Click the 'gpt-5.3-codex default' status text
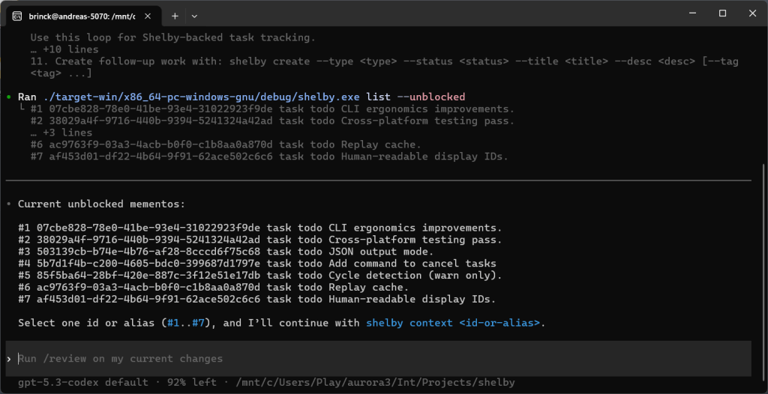768x394 pixels. tap(82, 383)
